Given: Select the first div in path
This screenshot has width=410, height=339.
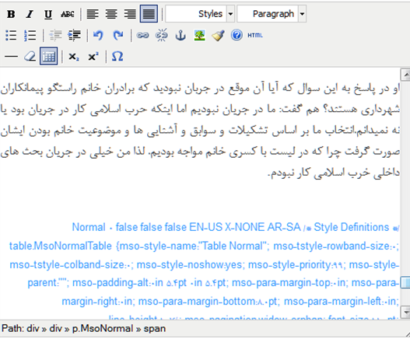Looking at the screenshot, I should click(33, 329).
